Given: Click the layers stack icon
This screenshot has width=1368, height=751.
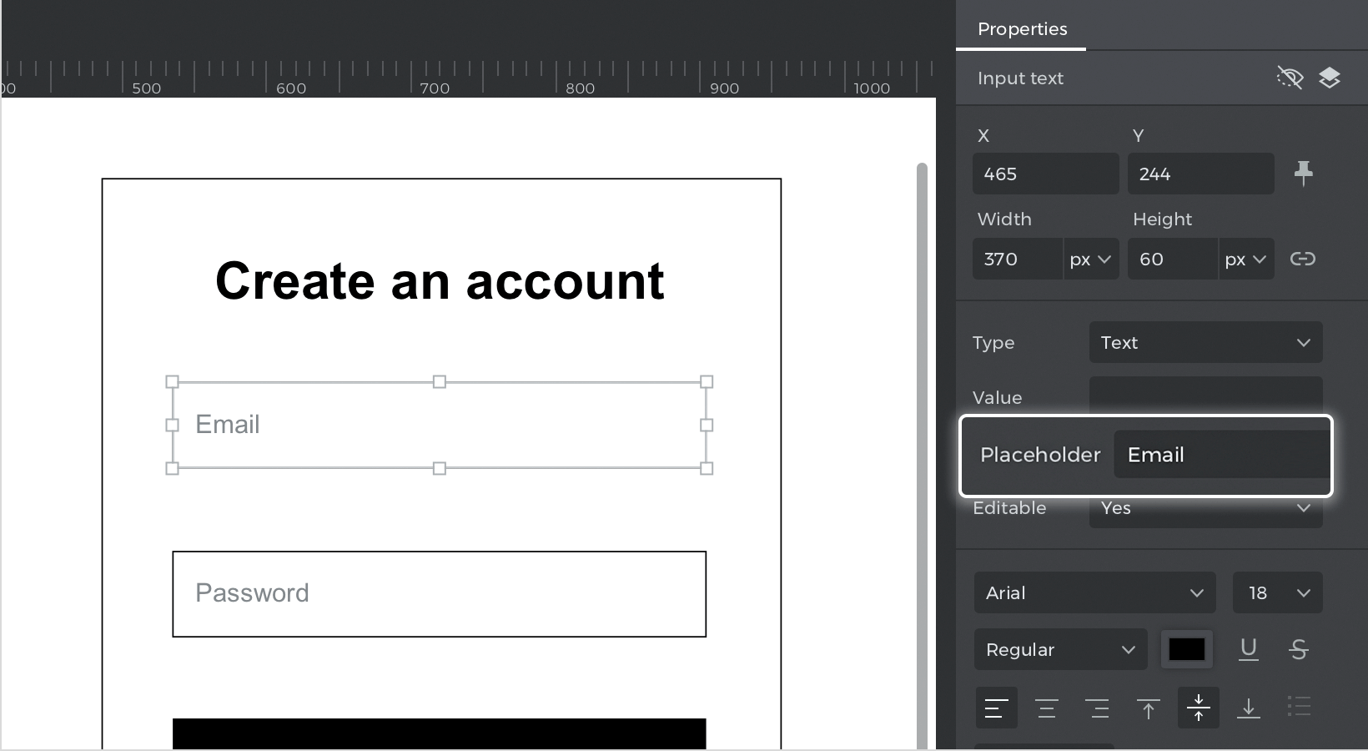Looking at the screenshot, I should 1329,78.
